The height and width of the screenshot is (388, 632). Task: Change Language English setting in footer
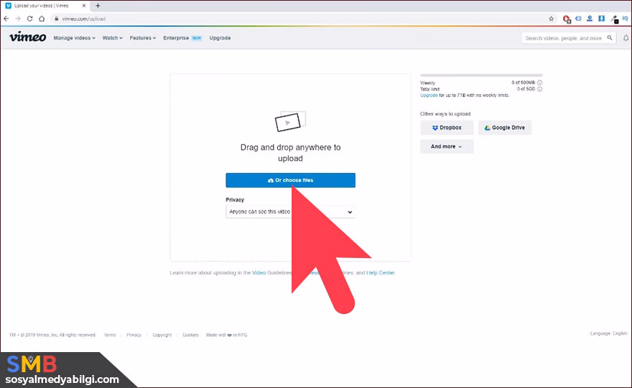coord(608,333)
